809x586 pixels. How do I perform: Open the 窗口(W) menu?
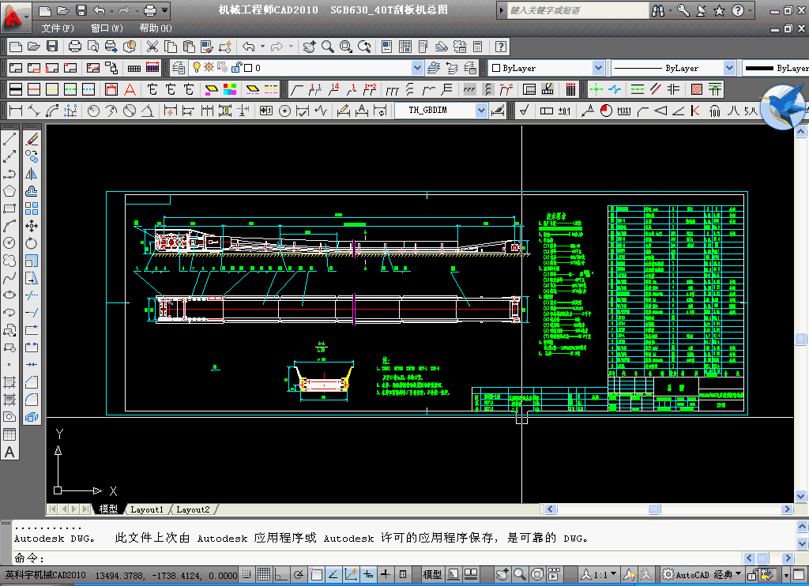click(x=107, y=28)
